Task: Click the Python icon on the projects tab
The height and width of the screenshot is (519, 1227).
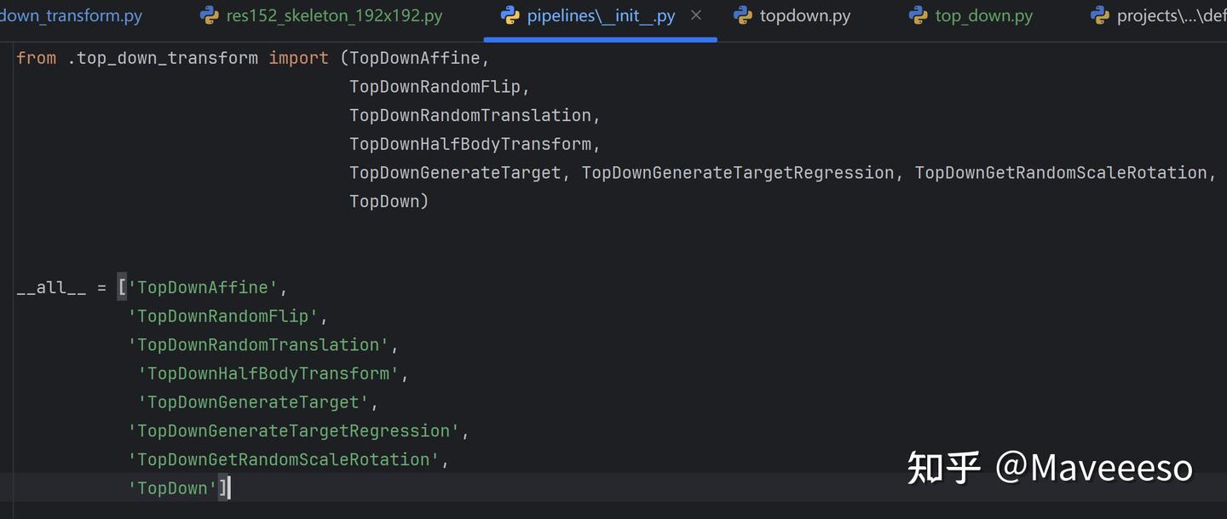Action: pyautogui.click(x=1099, y=14)
